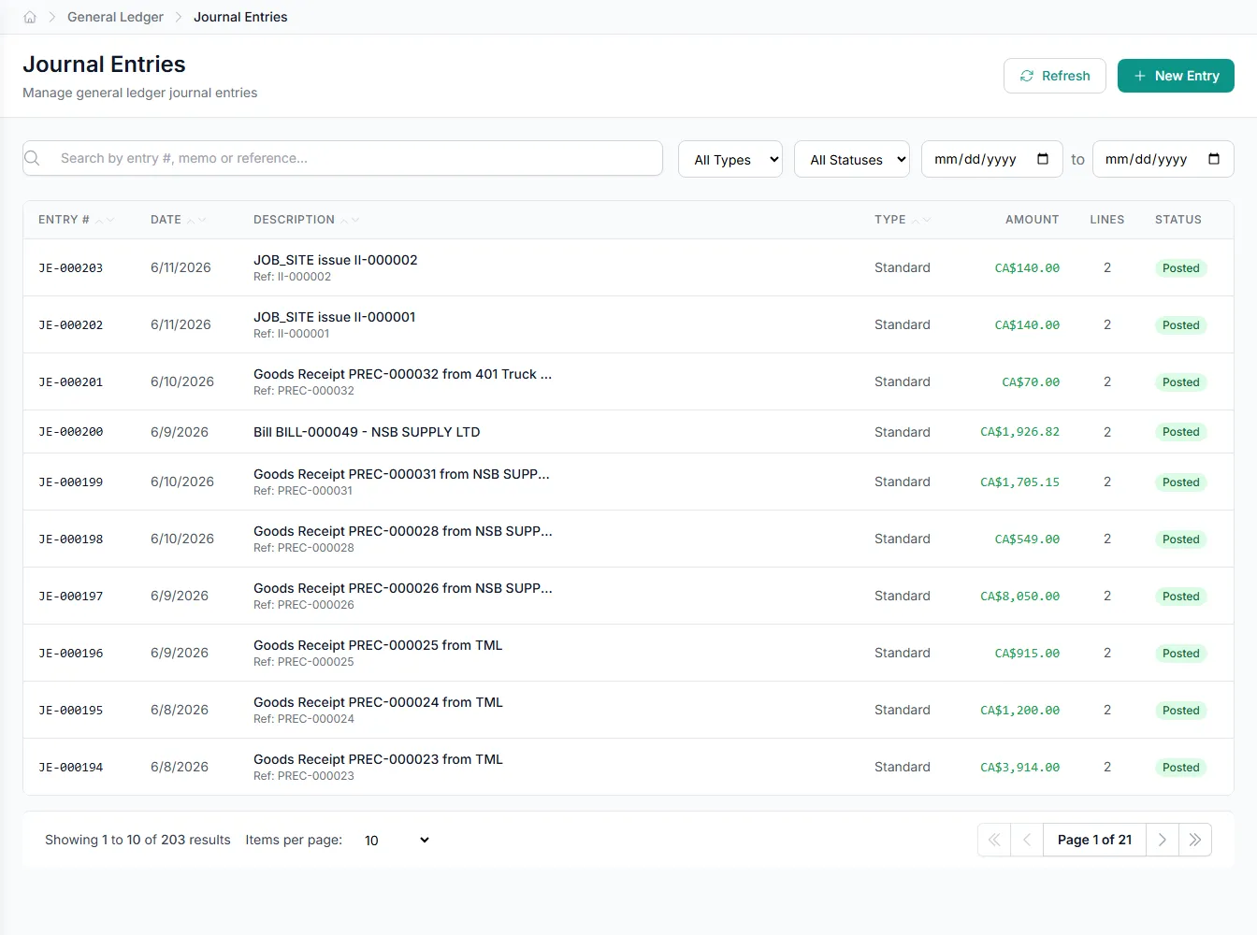Click Goods Receipt PREC-000032 description
This screenshot has height=935, width=1257.
[x=402, y=374]
